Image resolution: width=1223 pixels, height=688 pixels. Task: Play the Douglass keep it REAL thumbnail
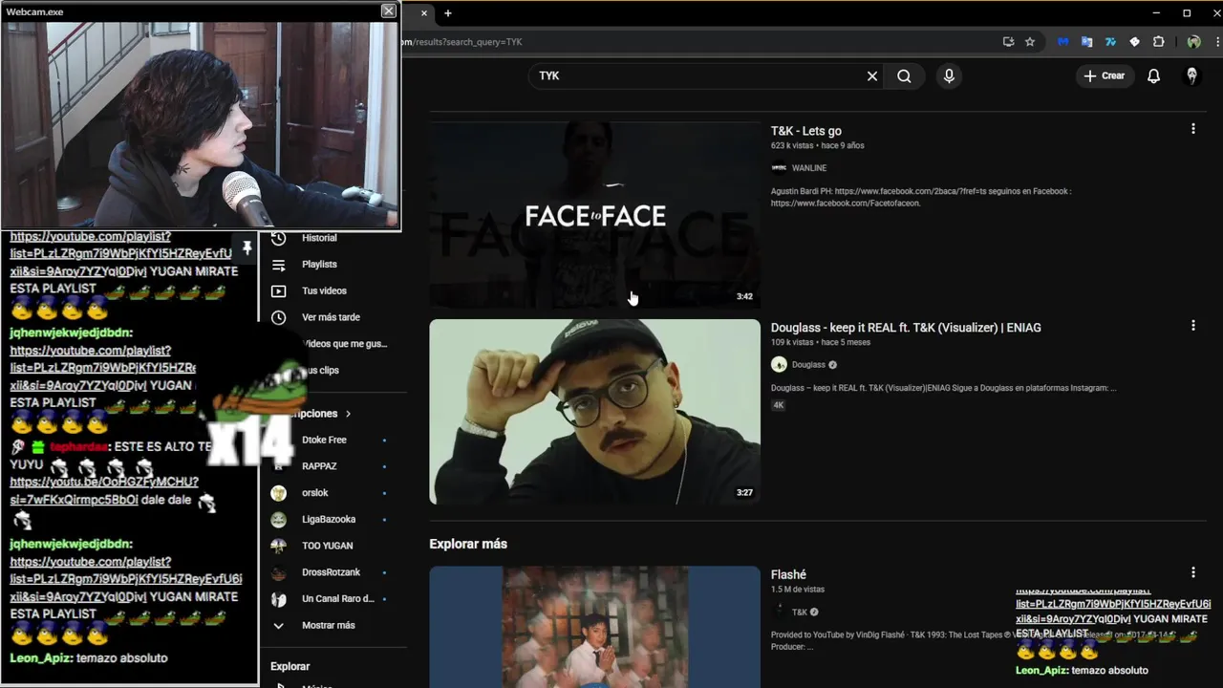pyautogui.click(x=594, y=412)
